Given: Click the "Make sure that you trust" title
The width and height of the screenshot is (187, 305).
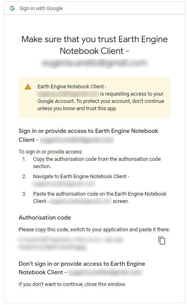Looking at the screenshot, I should pos(95,45).
